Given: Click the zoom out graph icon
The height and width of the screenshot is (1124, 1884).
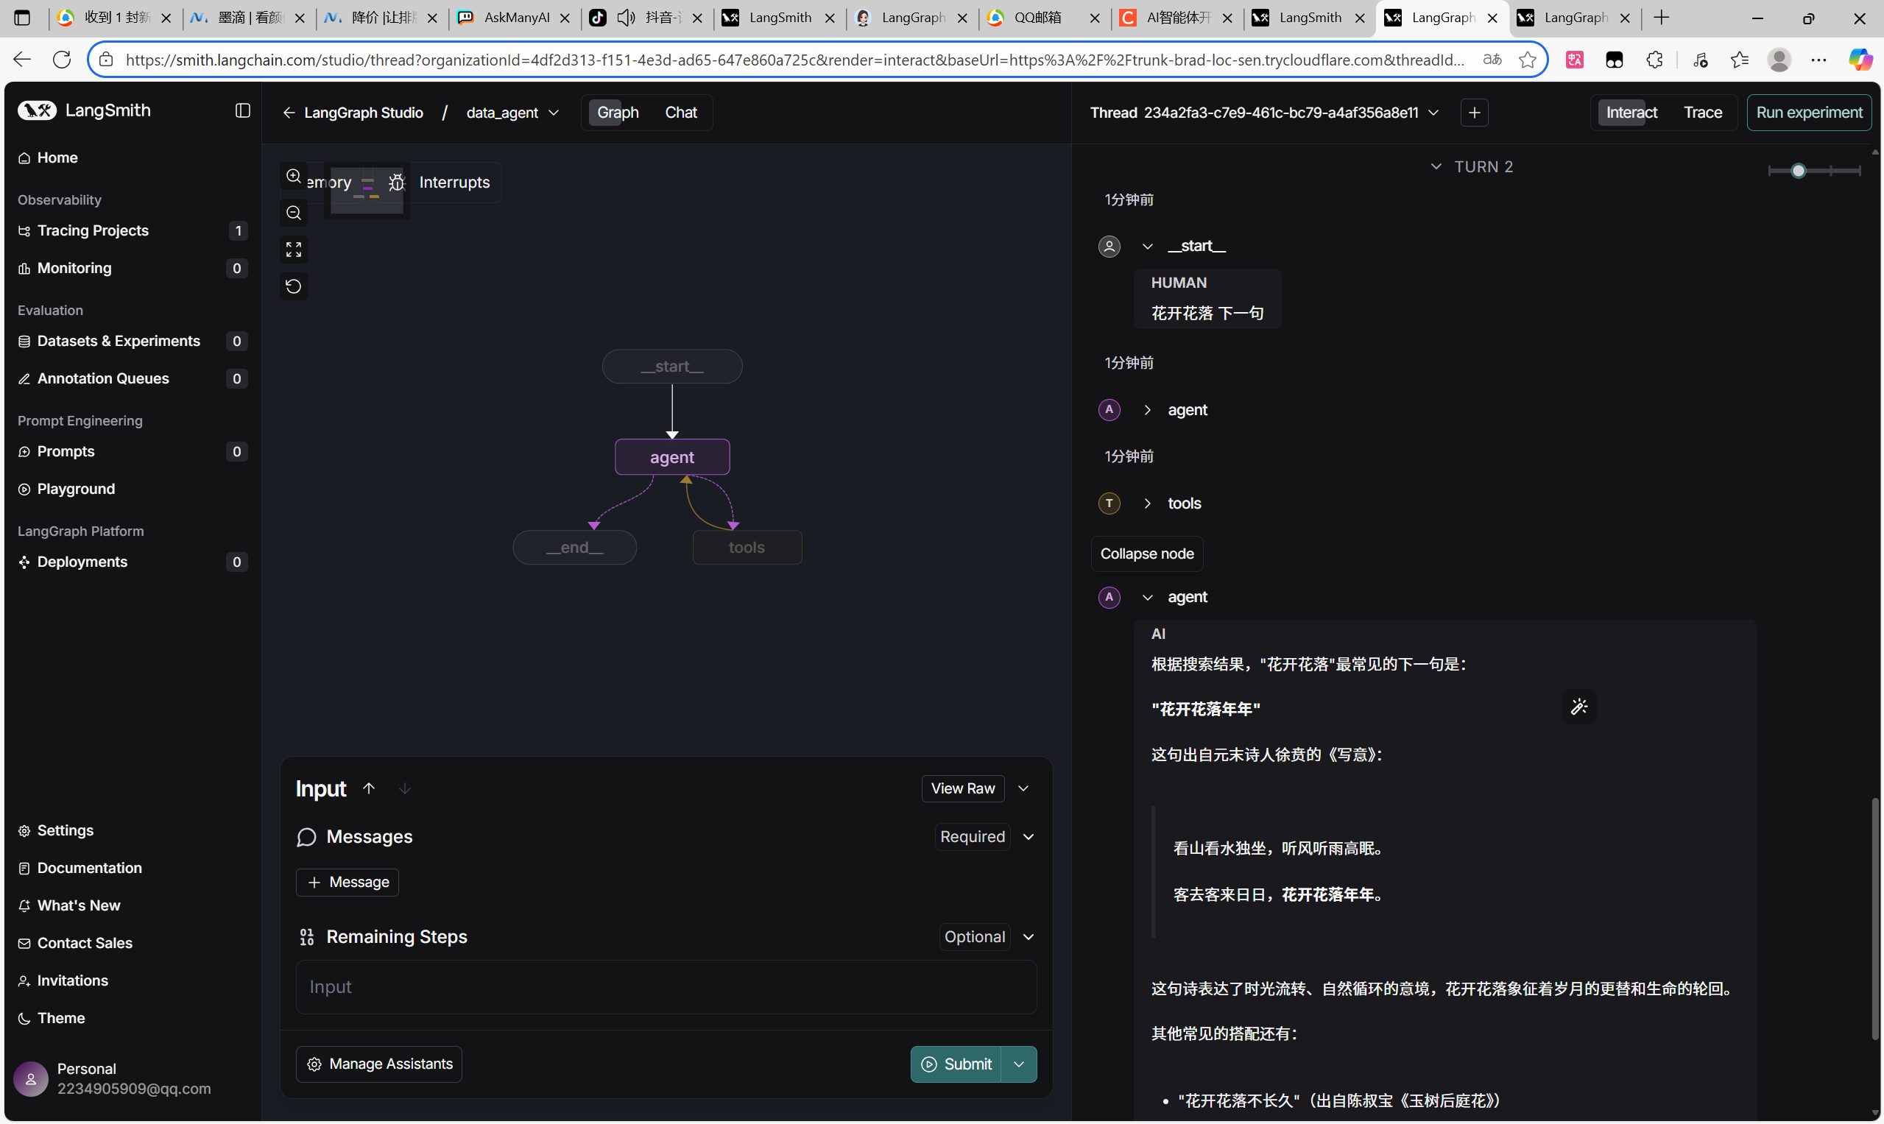Looking at the screenshot, I should (x=293, y=213).
